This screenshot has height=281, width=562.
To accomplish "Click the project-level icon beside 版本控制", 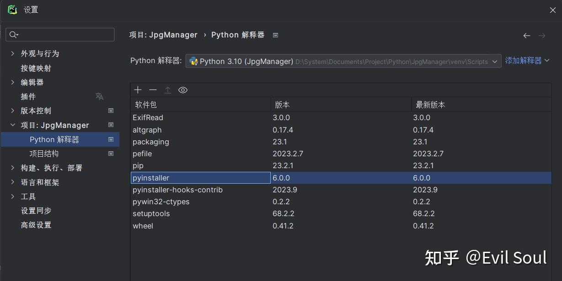I will [111, 111].
